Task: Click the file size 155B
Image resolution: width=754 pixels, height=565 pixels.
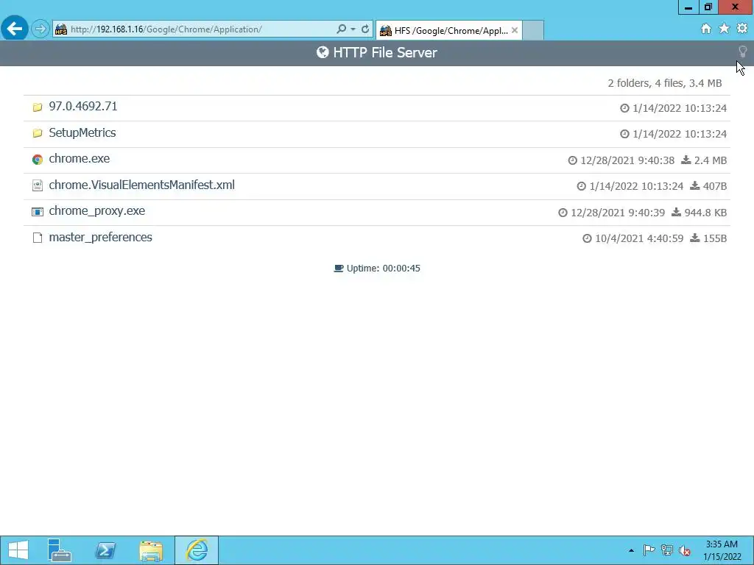Action: click(x=714, y=238)
